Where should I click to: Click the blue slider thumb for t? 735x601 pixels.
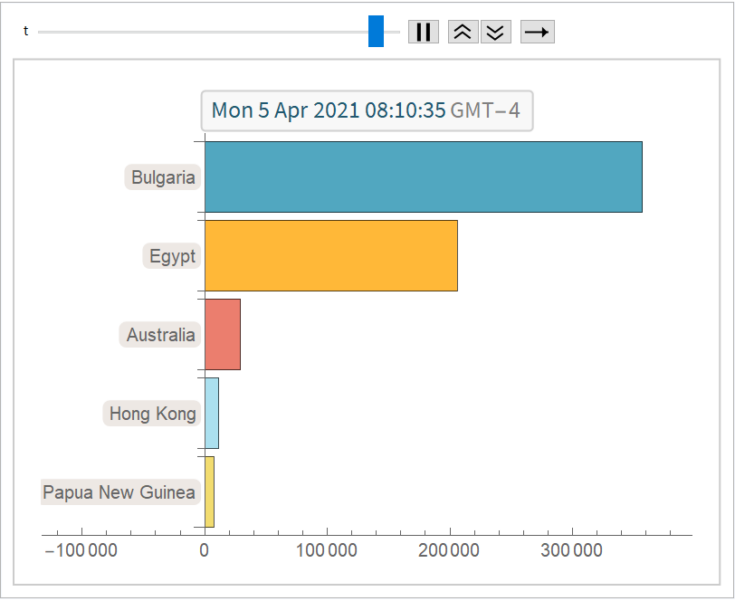pos(376,31)
